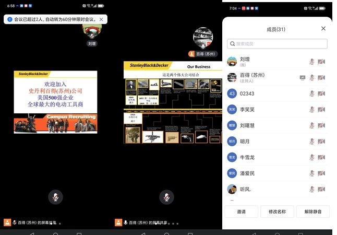
Task: Toggle the camera icon for 百得 (苏州)
Action: [x=321, y=78]
